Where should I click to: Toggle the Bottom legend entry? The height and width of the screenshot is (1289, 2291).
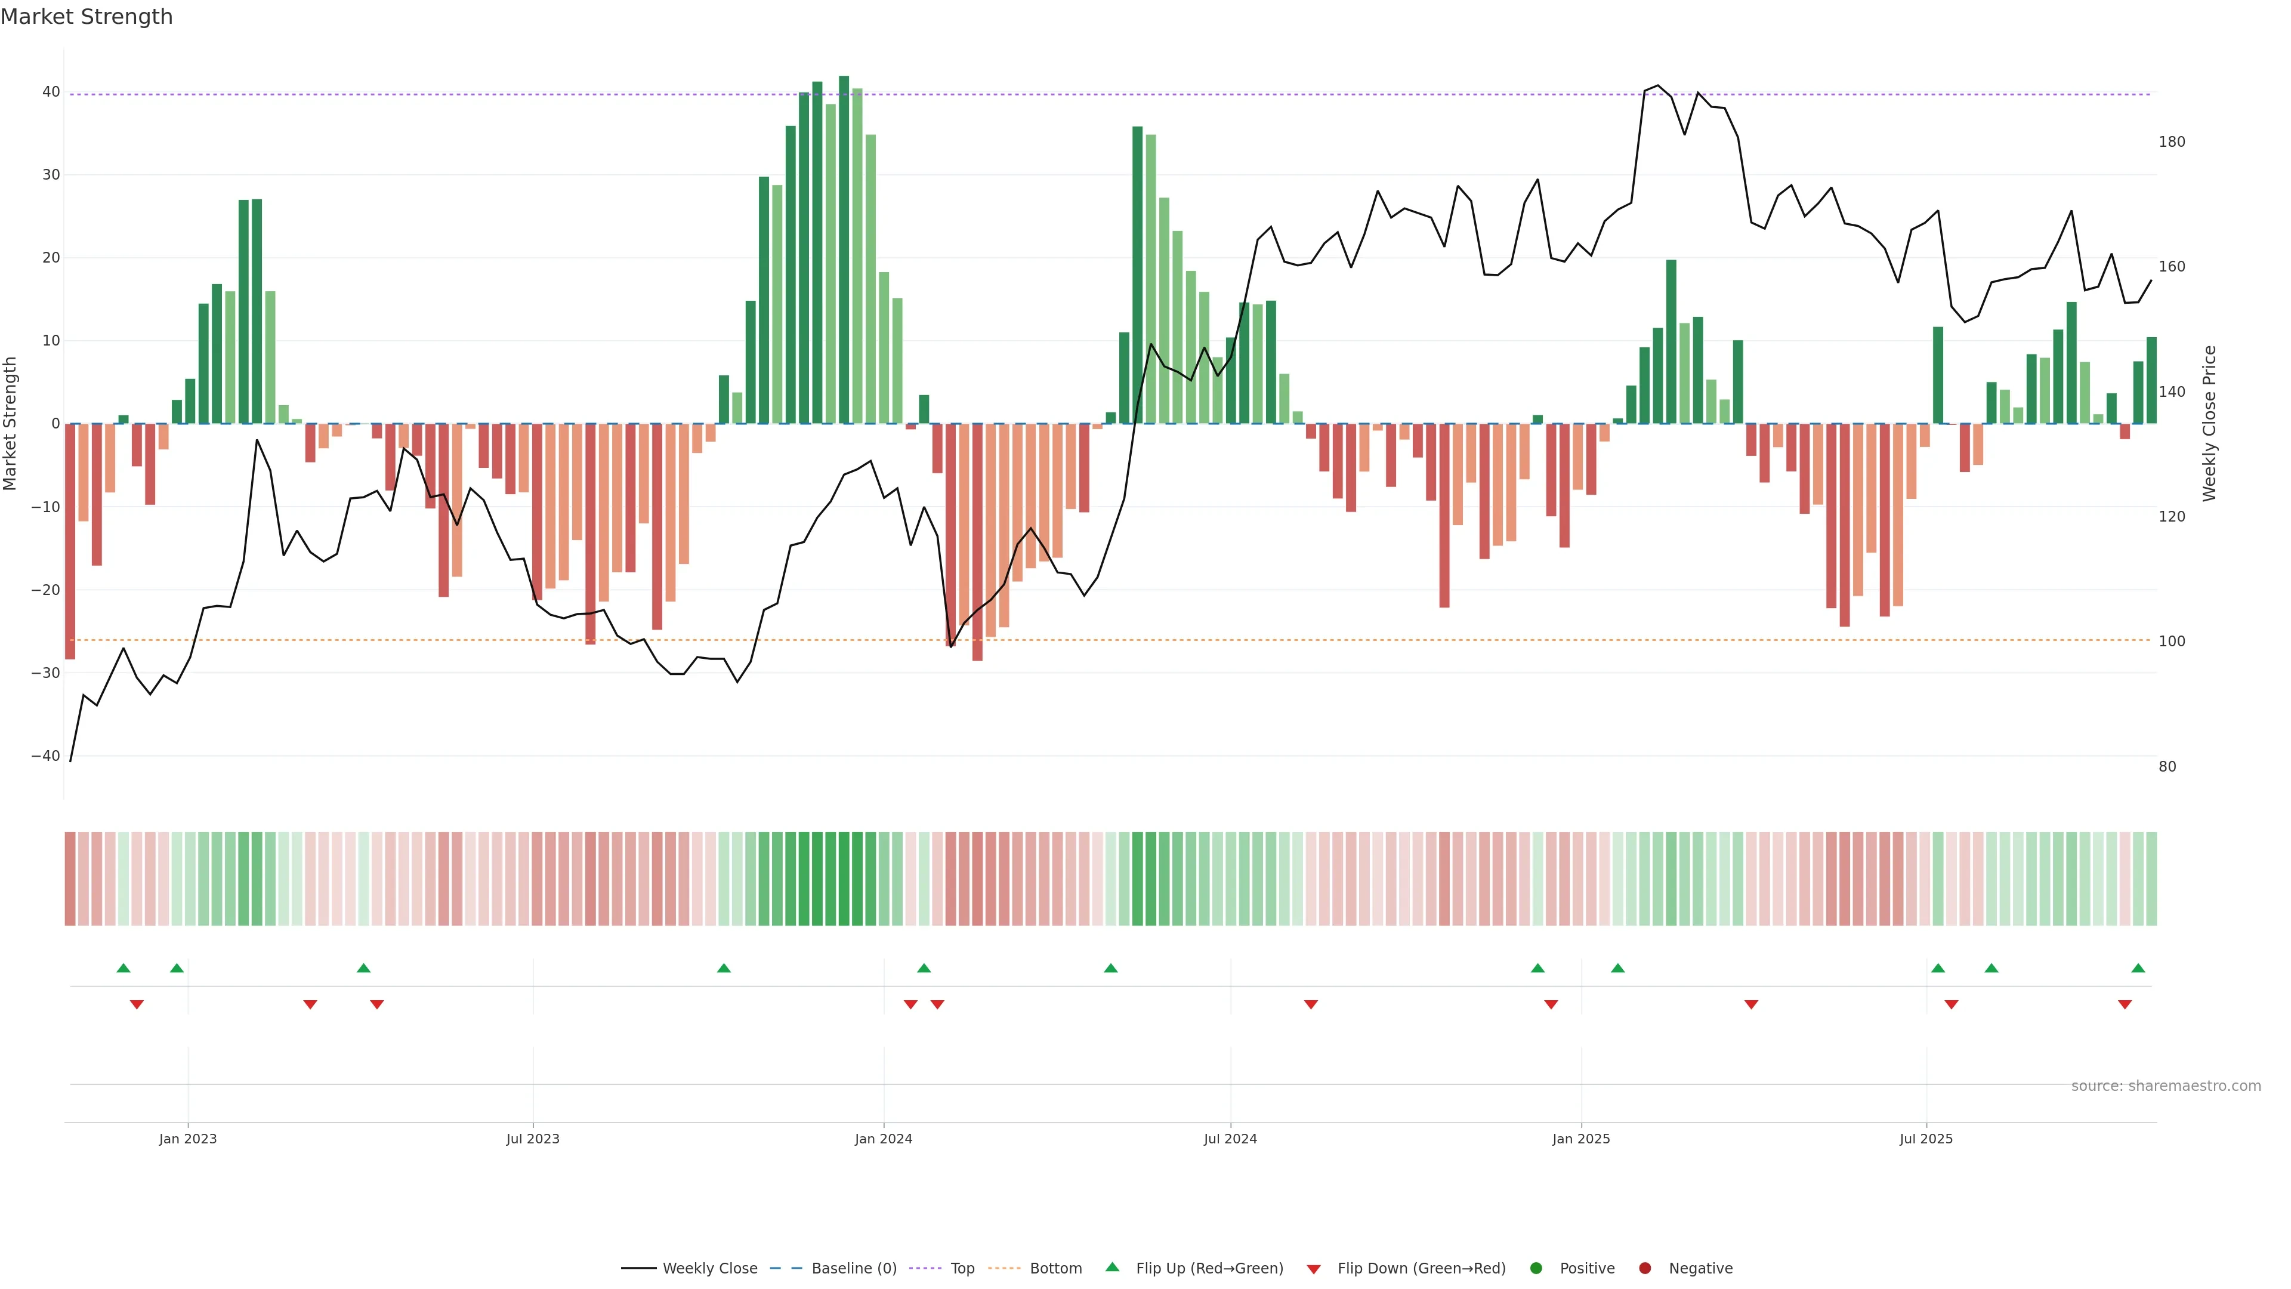[x=1055, y=1268]
